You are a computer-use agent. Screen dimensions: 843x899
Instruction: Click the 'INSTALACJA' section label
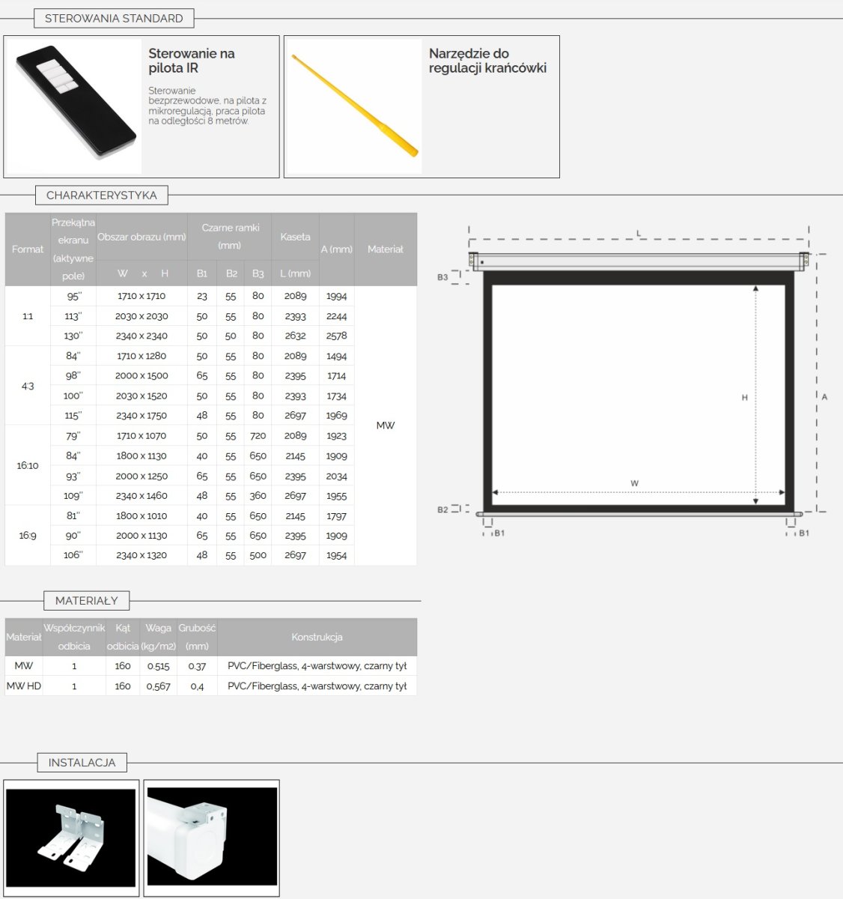[x=82, y=763]
